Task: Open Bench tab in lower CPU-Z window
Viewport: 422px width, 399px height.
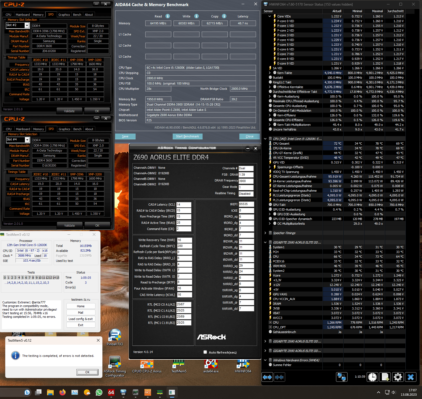Action: coord(77,129)
